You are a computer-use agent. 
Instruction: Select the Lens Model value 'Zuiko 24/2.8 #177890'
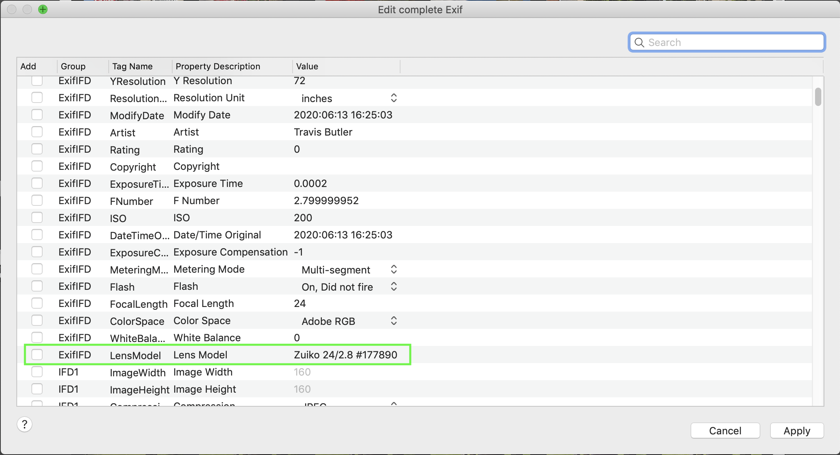(346, 355)
